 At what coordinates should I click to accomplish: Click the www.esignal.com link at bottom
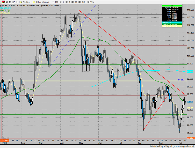[183, 146]
